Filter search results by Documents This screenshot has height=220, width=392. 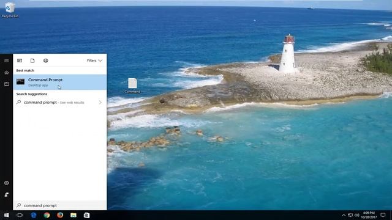(x=32, y=61)
